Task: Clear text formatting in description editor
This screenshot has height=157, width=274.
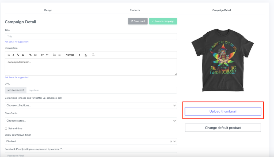Action: (x=93, y=55)
